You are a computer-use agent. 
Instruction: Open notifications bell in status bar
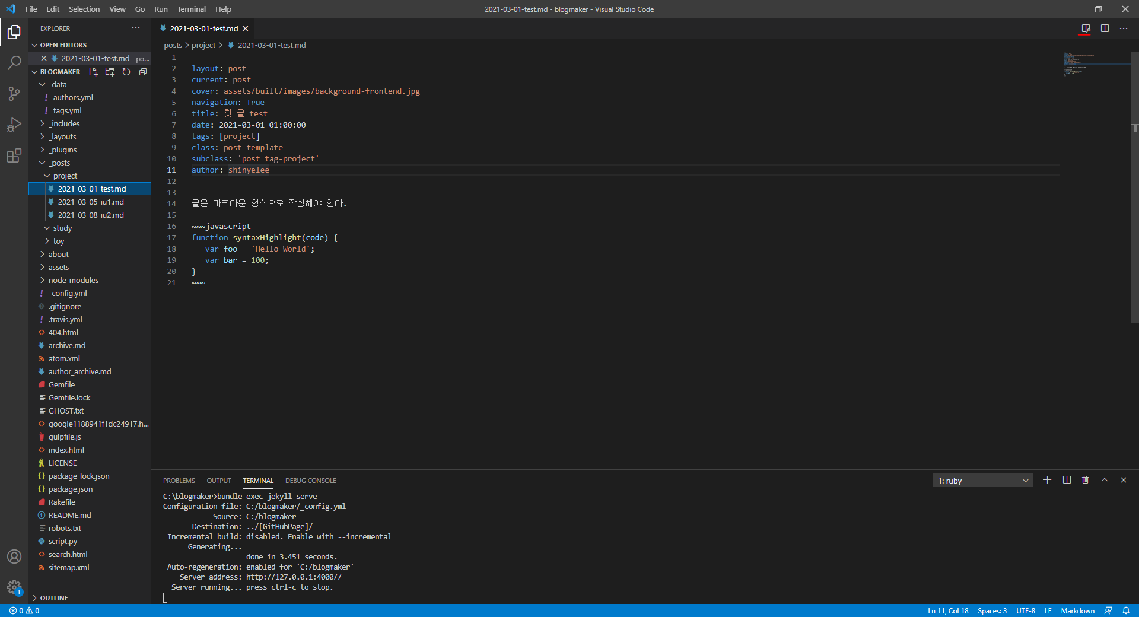[1125, 610]
